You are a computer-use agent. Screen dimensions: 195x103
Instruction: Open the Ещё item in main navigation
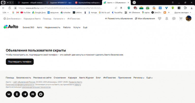pyautogui.click(x=85, y=27)
